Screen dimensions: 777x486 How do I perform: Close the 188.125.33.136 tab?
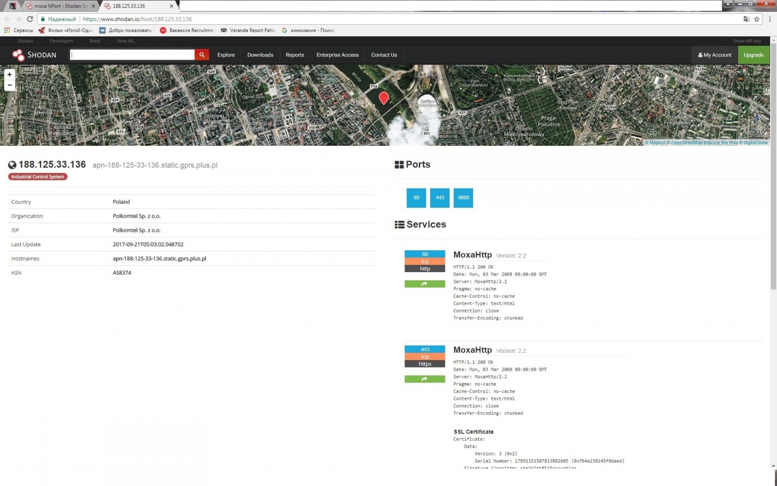pos(171,6)
